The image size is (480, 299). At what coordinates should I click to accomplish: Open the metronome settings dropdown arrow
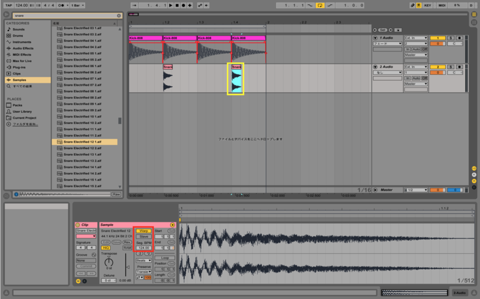click(68, 5)
